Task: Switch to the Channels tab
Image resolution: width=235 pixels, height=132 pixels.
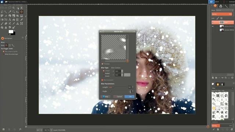Action: (x=221, y=6)
